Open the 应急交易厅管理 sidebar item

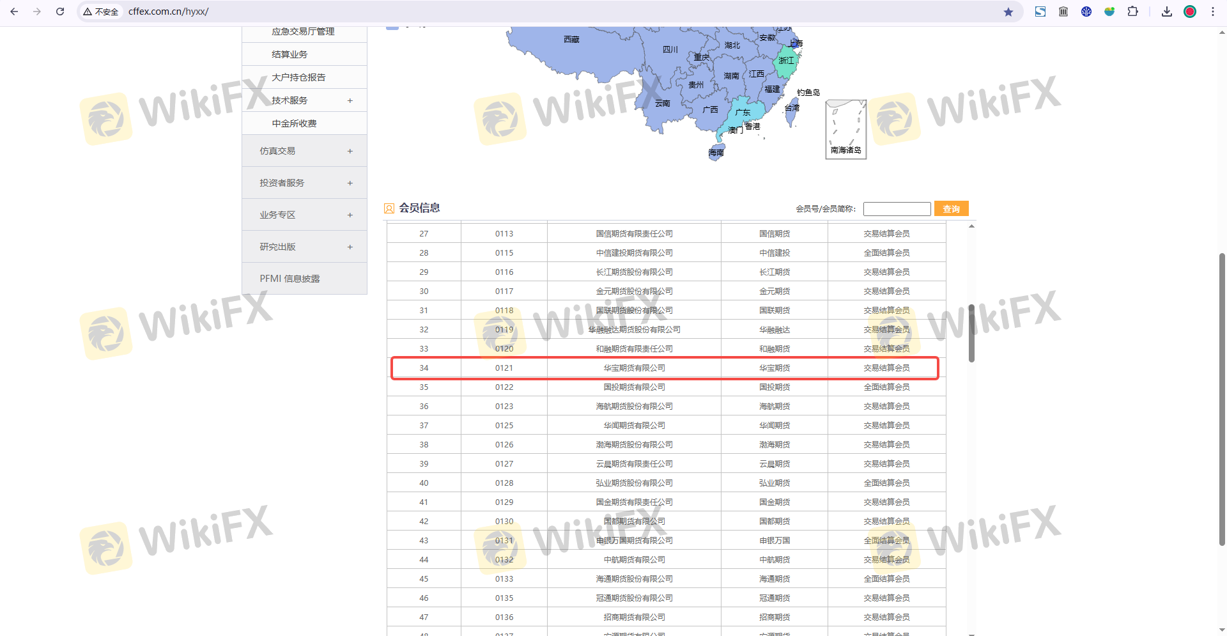coord(303,31)
